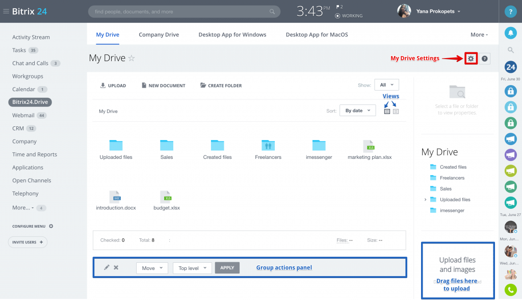The image size is (522, 300).
Task: Click Yana Prokopets profile avatar
Action: coord(404,11)
